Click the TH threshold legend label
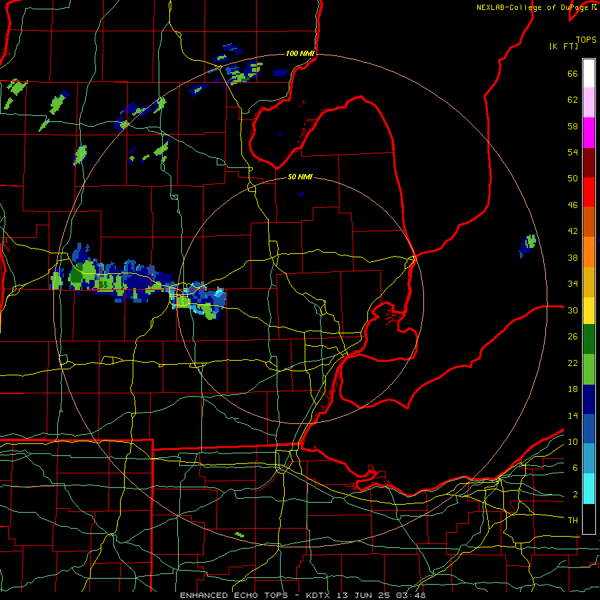600x600 pixels. click(573, 521)
